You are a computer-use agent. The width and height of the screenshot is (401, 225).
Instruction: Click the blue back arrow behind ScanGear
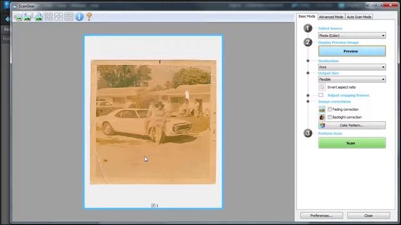(7, 19)
